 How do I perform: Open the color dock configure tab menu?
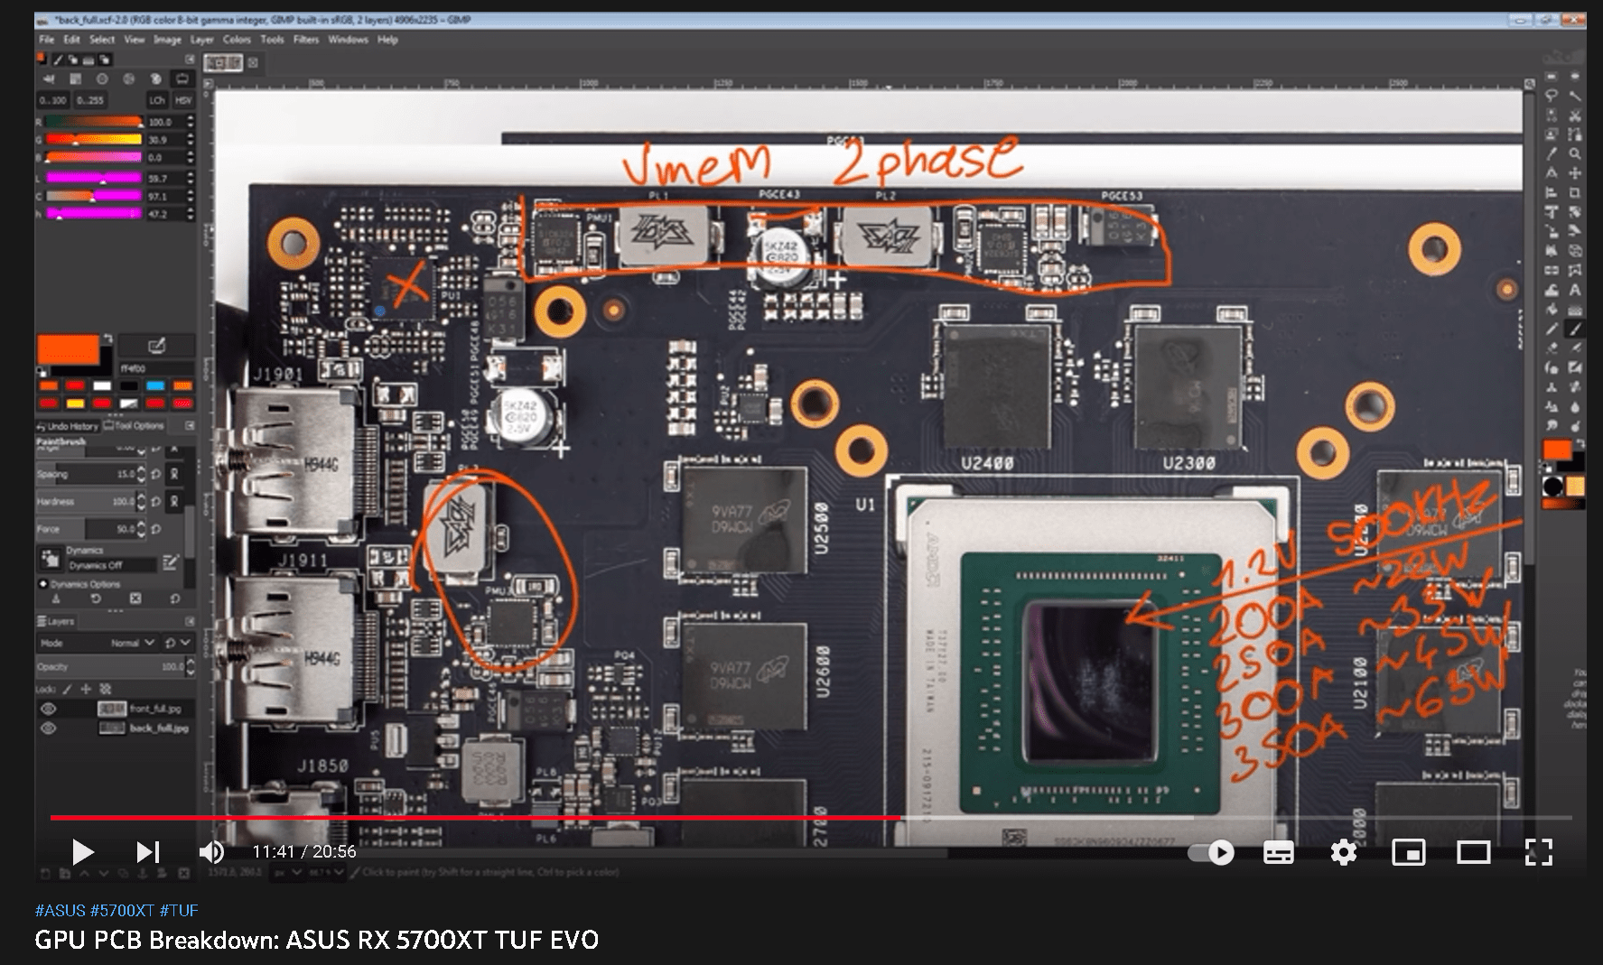(x=190, y=60)
